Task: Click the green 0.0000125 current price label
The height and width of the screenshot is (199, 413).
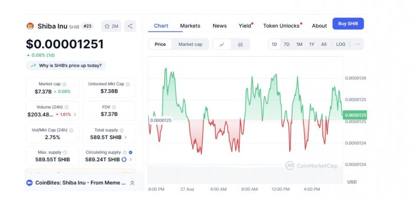Action: [355, 115]
